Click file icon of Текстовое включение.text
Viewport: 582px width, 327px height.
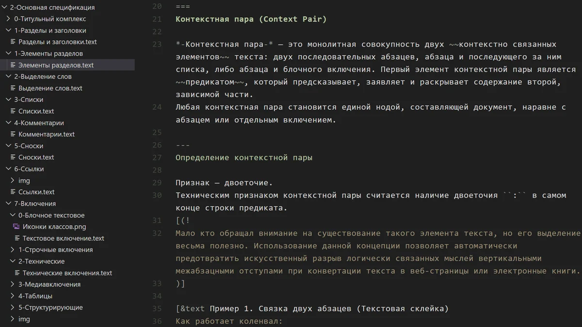(x=17, y=238)
